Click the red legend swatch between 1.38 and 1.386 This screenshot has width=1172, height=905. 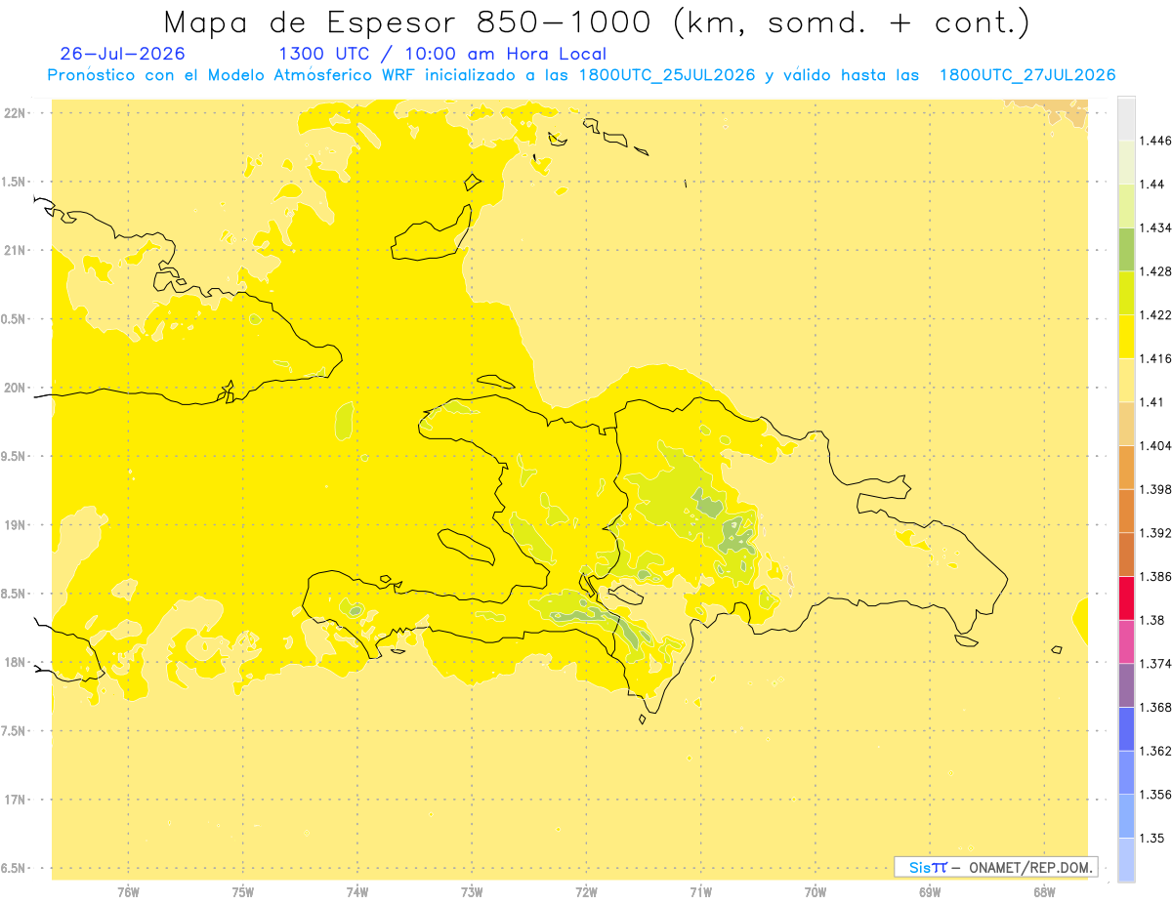(x=1126, y=597)
